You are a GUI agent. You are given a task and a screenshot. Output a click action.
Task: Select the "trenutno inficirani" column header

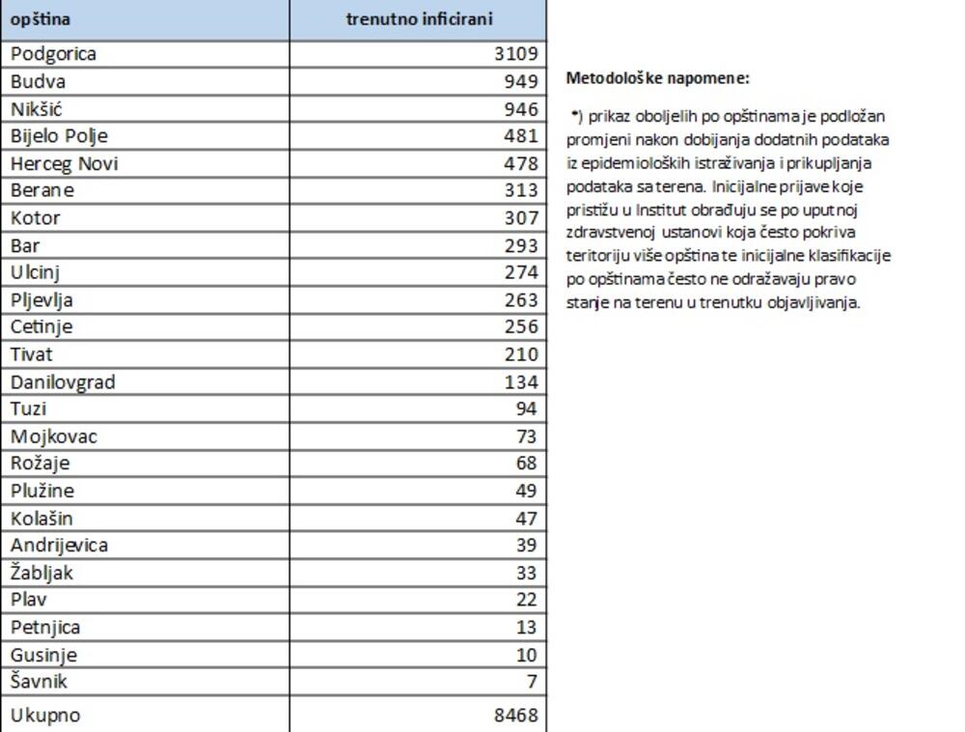click(x=418, y=19)
